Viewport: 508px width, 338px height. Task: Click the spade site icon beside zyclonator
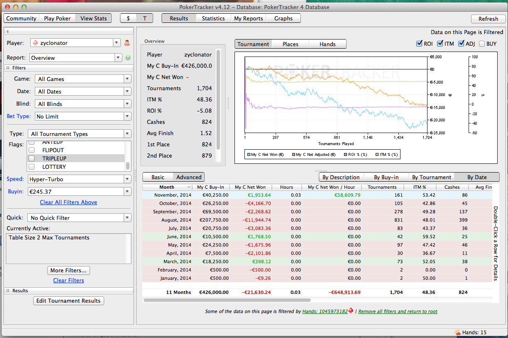click(x=35, y=43)
